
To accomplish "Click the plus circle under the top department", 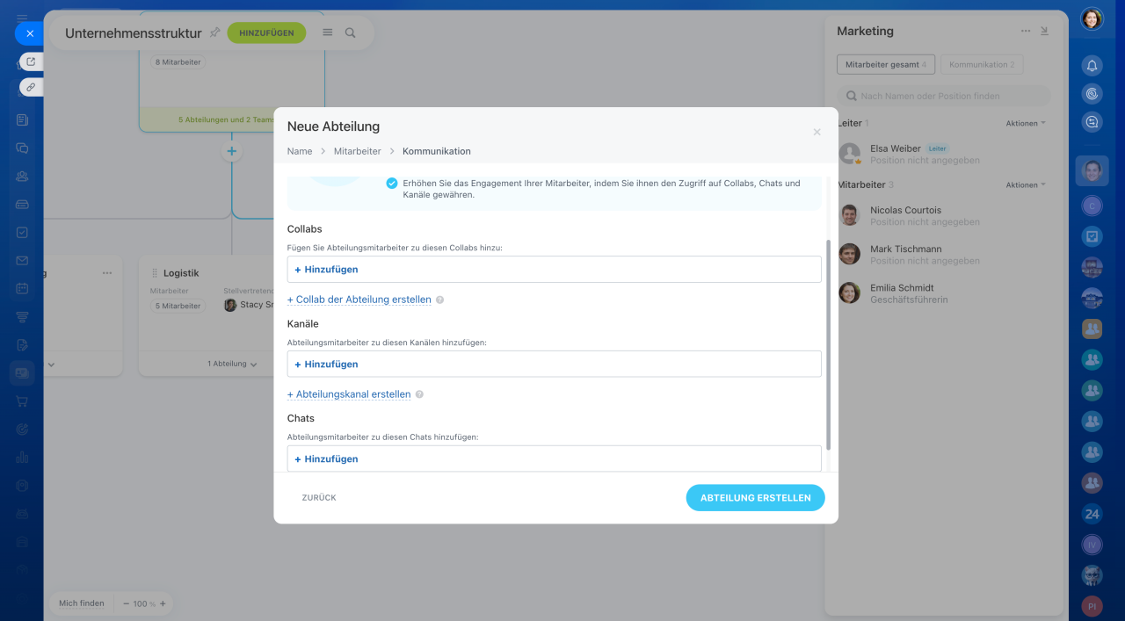I will (231, 151).
